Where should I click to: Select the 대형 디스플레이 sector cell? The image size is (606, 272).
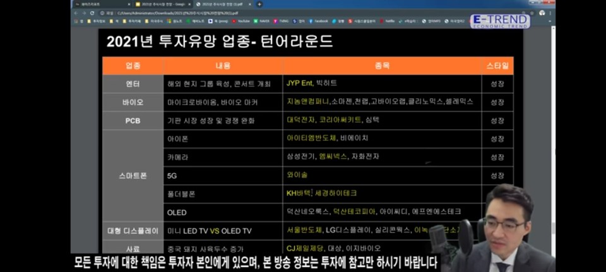tap(133, 231)
